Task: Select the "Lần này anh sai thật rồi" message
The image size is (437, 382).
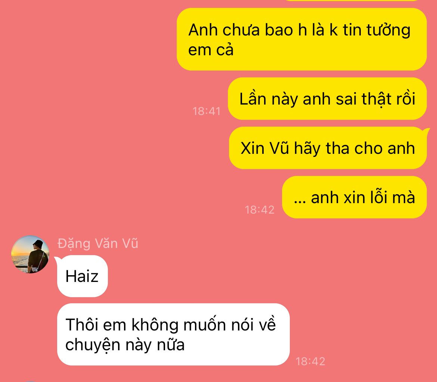Action: 327,99
